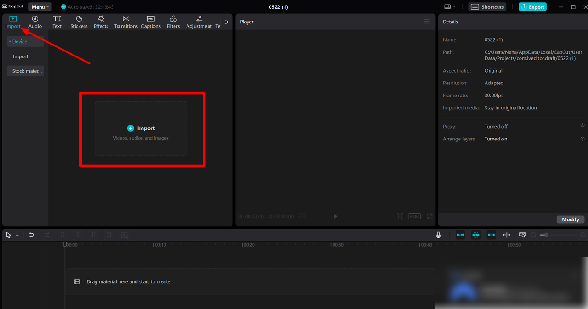Open the Transitions panel
The width and height of the screenshot is (588, 309).
(126, 22)
